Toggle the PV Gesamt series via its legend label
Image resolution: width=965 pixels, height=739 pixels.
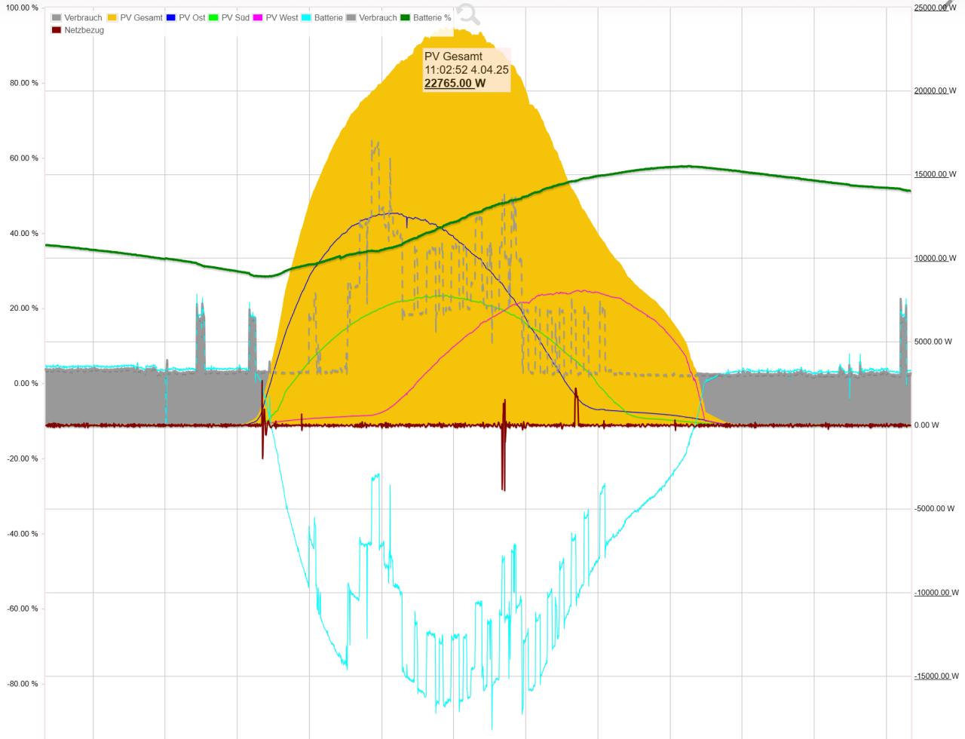[141, 18]
